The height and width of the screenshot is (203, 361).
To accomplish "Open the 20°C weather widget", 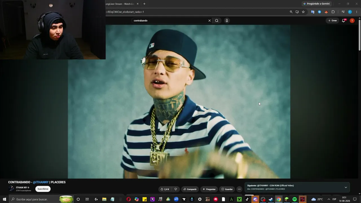I will pyautogui.click(x=317, y=199).
